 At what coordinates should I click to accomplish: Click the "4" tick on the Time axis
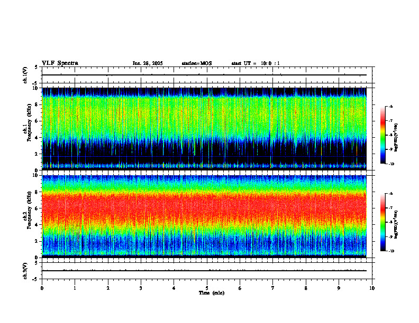[x=174, y=288]
